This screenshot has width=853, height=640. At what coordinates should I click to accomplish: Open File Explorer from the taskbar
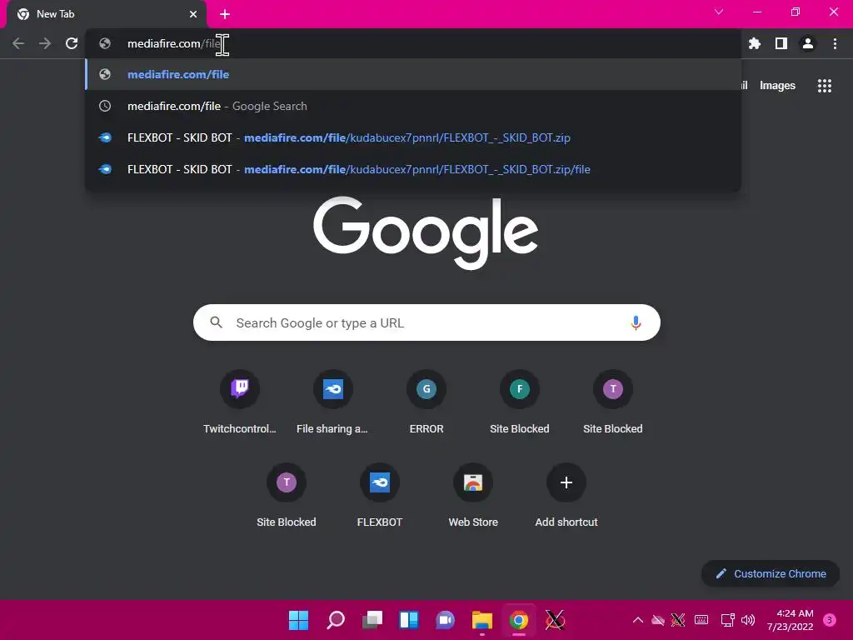(482, 620)
